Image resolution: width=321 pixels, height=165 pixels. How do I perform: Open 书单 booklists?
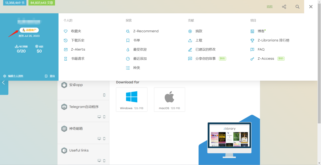tap(136, 40)
